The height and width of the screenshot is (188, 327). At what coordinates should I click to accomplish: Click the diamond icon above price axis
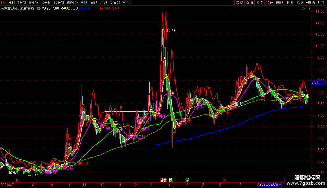[303, 9]
